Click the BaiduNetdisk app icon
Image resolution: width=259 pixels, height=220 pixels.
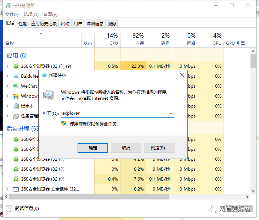click(x=16, y=76)
